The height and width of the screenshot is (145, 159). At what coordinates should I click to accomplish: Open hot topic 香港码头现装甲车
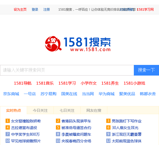pos(76,121)
